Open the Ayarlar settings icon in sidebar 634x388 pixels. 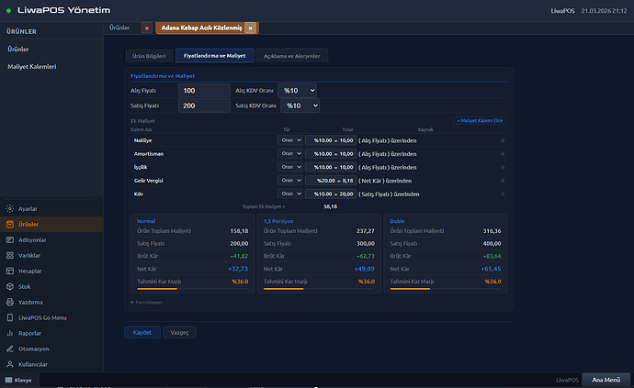point(9,209)
